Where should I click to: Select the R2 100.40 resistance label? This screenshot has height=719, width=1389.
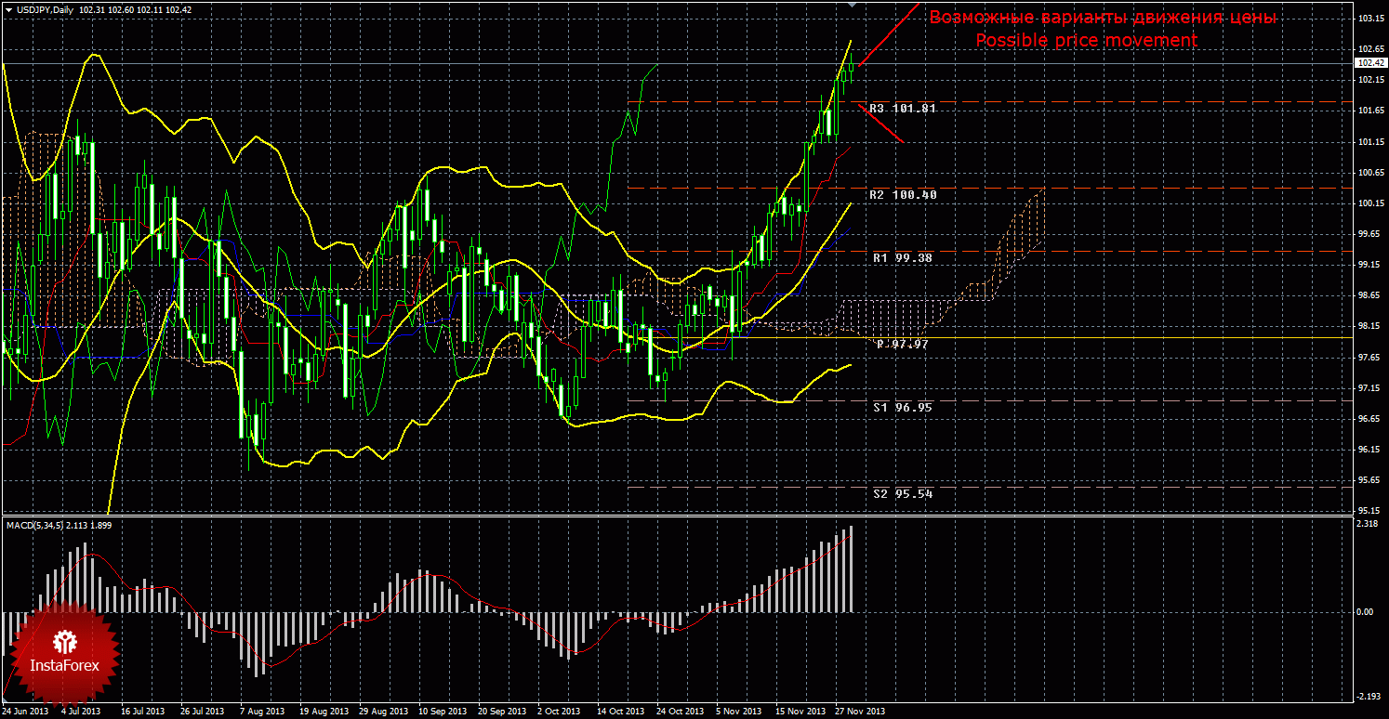point(902,195)
